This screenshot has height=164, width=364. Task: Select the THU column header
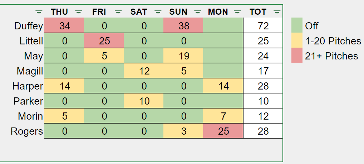(59, 12)
